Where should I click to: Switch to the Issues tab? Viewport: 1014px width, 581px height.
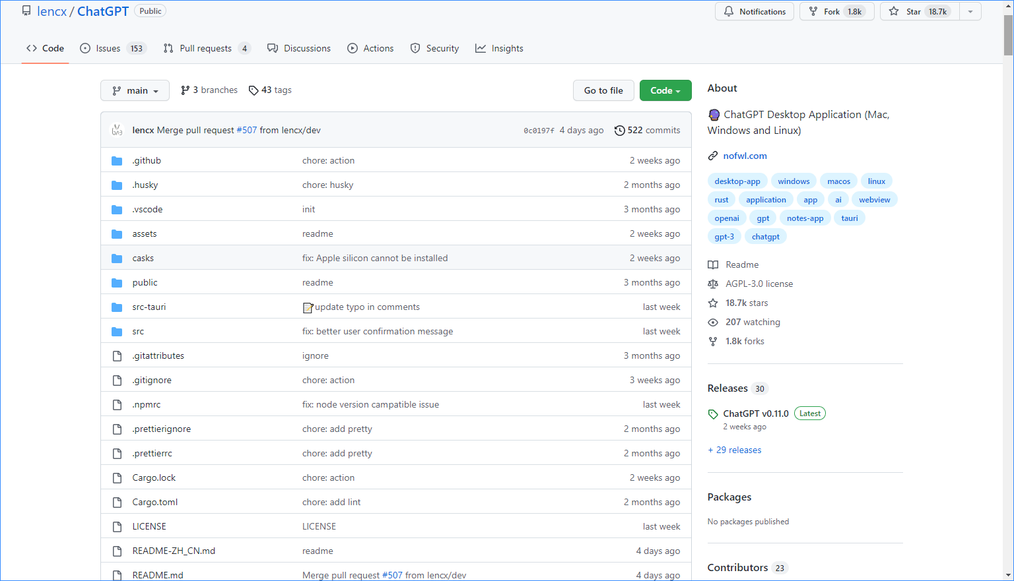(x=108, y=48)
